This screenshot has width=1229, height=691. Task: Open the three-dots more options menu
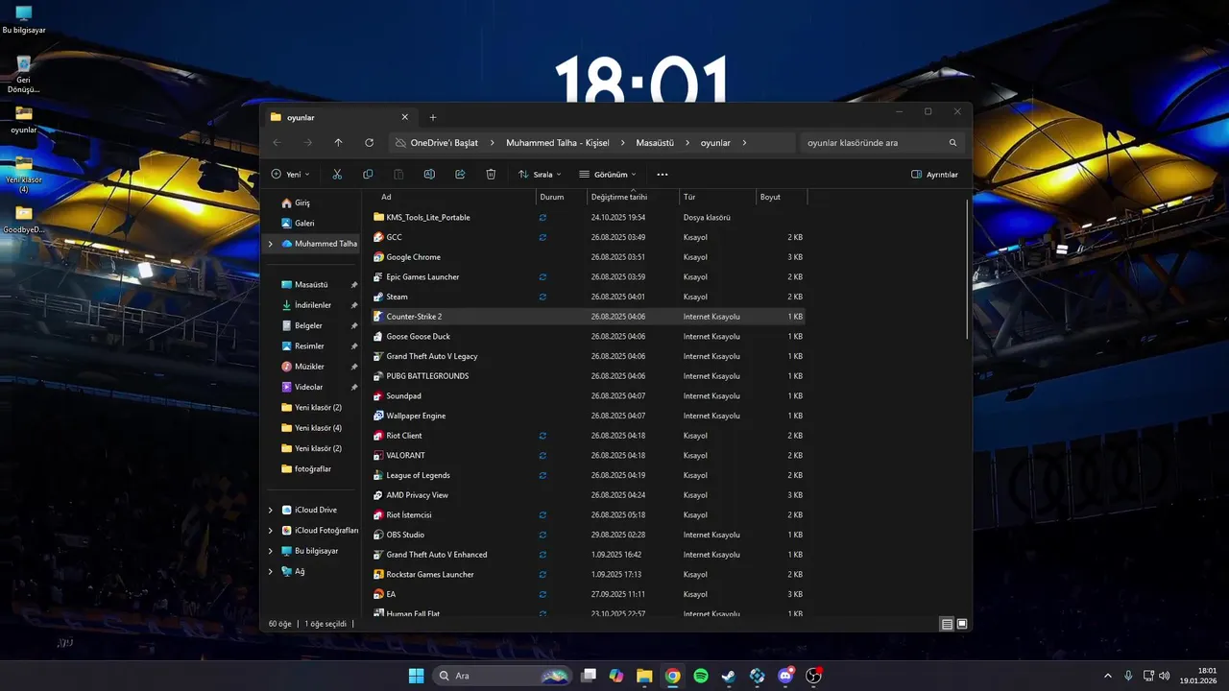(663, 175)
